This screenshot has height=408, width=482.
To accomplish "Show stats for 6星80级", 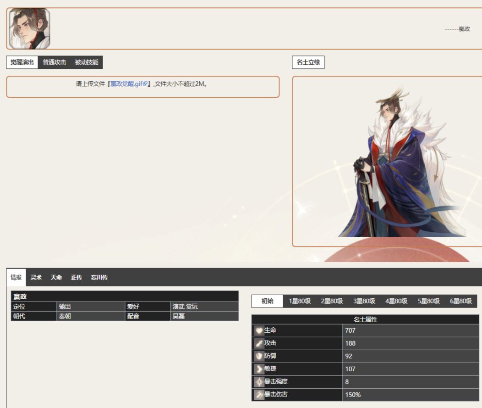I will (x=461, y=301).
